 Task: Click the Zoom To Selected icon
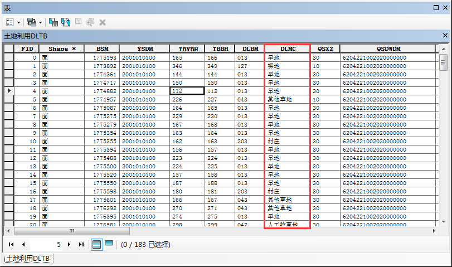(x=90, y=22)
